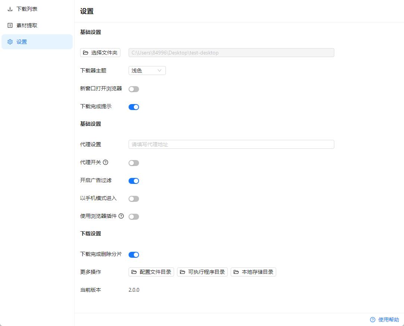Enable the 以手机模式进入 toggle
This screenshot has height=326, width=404.
(134, 199)
